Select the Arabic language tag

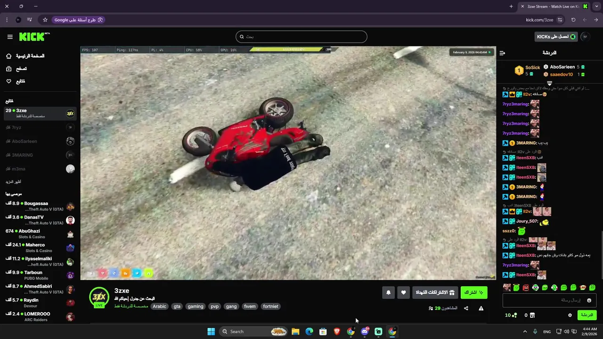159,307
